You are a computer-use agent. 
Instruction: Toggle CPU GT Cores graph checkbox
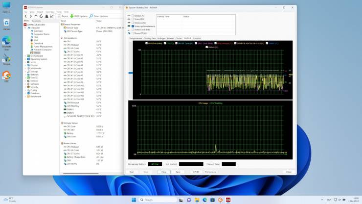point(176,43)
